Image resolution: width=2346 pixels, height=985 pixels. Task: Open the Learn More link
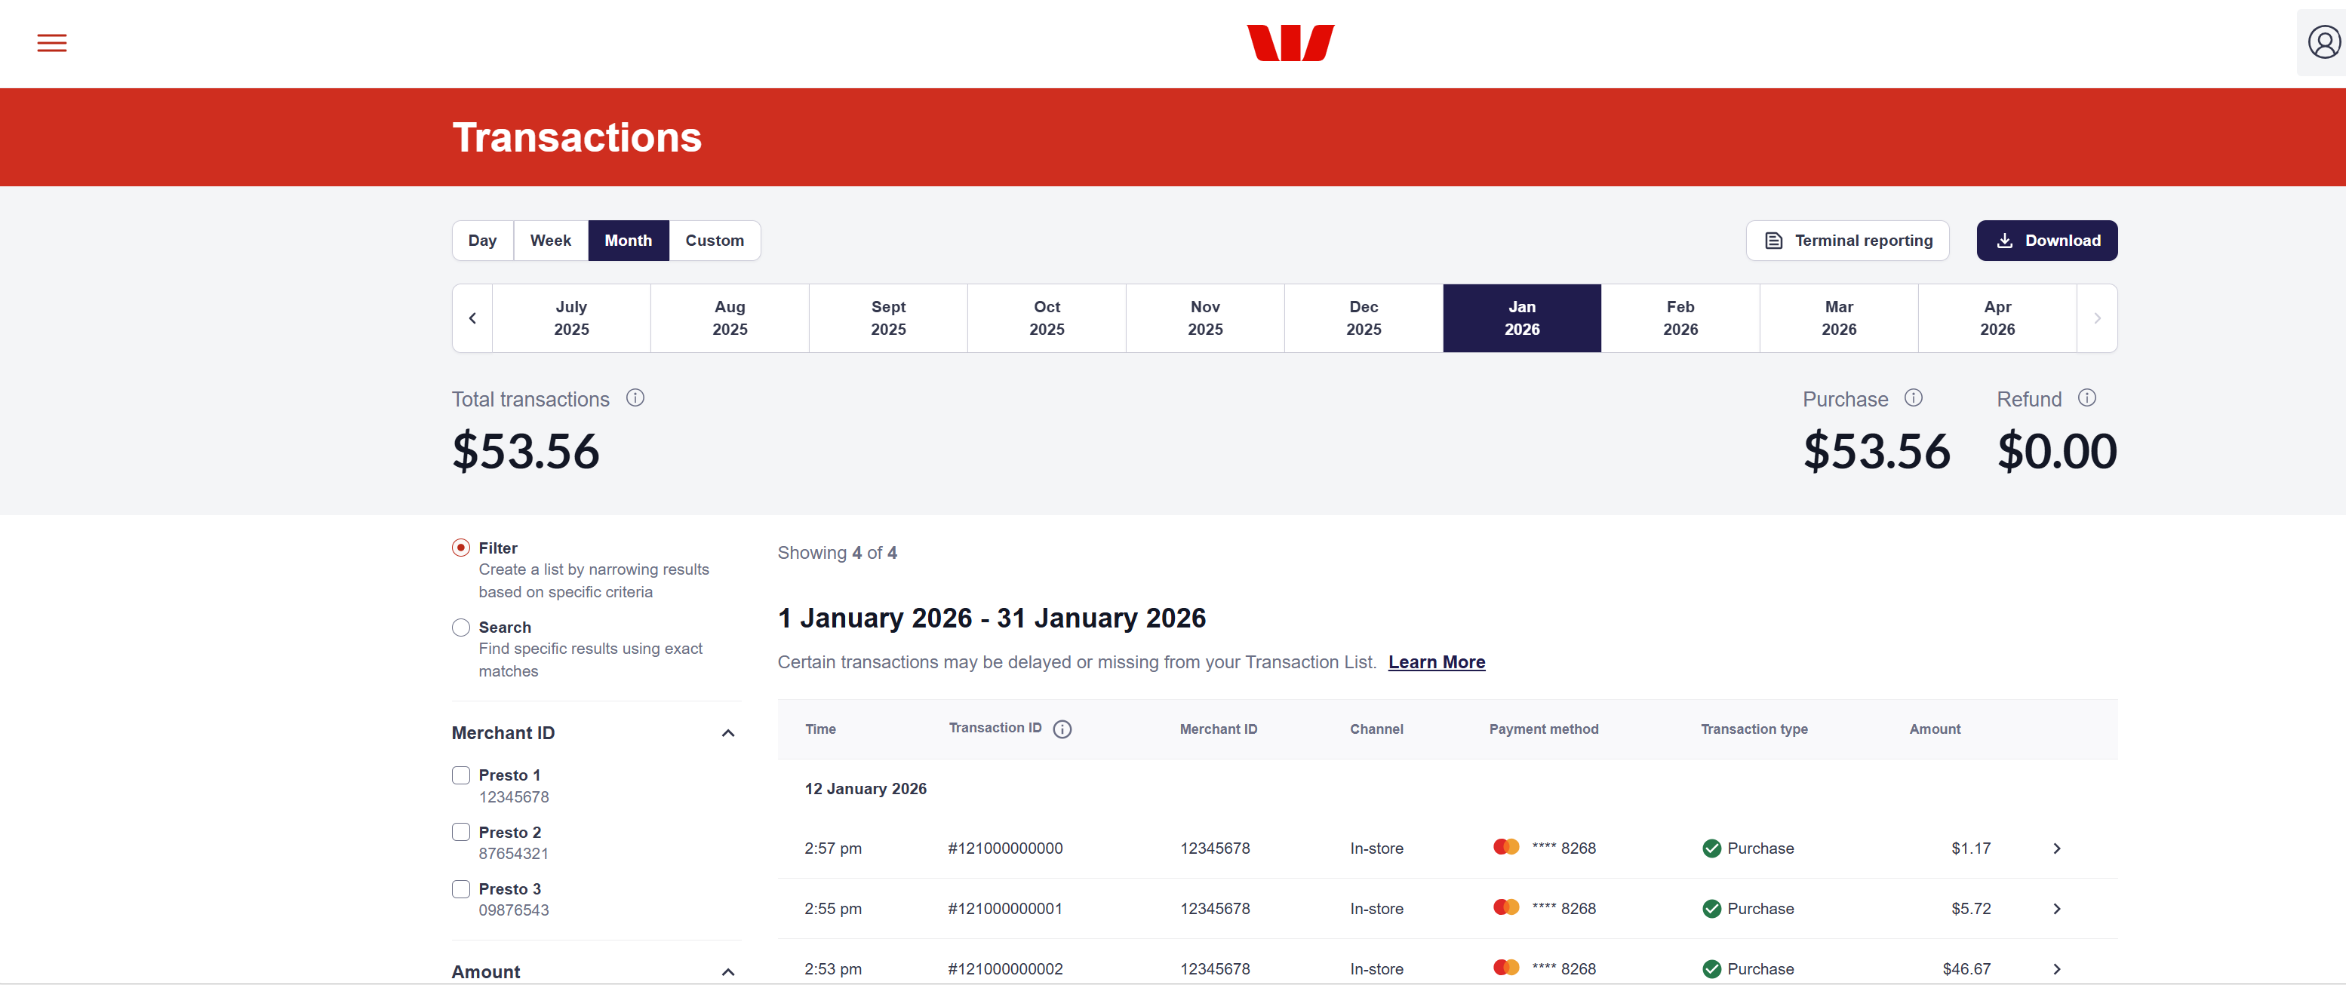[x=1435, y=663]
